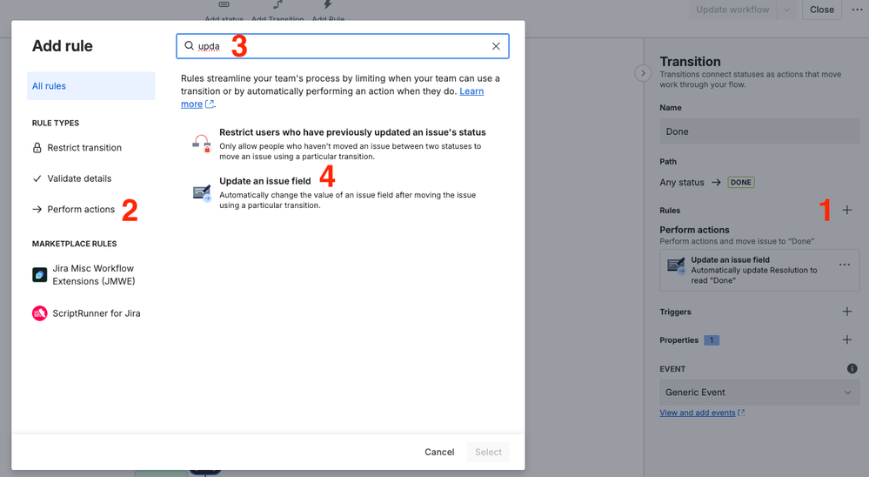869x477 pixels.
Task: Choose Update an issue field rule
Action: (264, 181)
